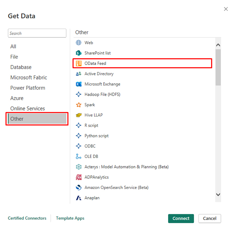Open the Power Platform category
Image resolution: width=229 pixels, height=232 pixels.
click(x=27, y=88)
